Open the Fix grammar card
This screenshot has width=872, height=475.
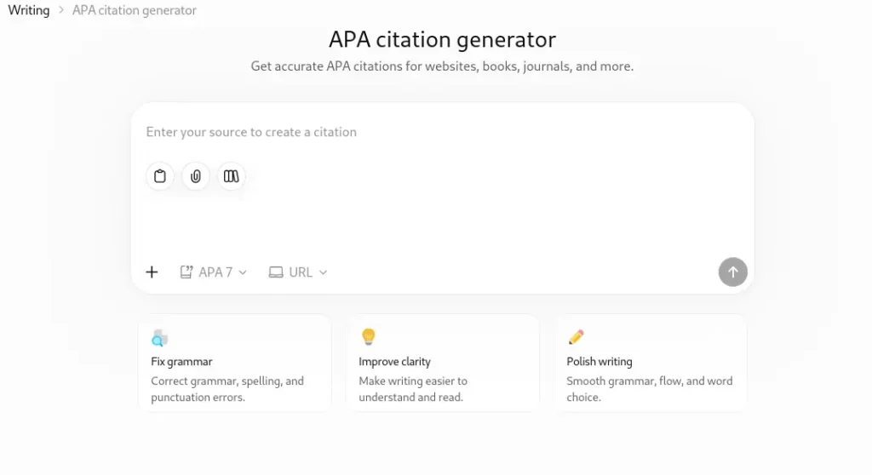pos(235,363)
